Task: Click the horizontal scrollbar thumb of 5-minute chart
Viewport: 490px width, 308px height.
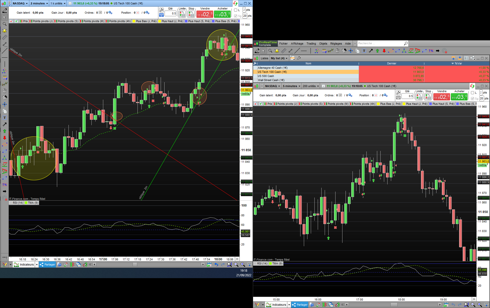Action: pos(394,305)
